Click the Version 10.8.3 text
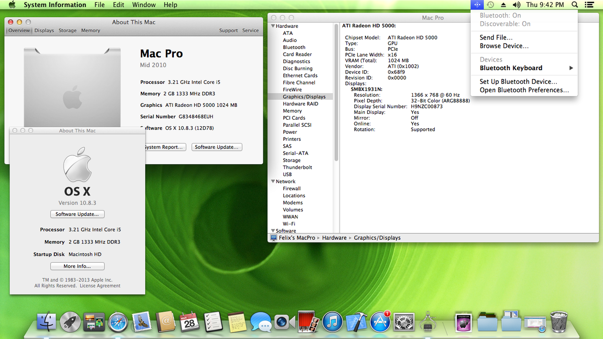The height and width of the screenshot is (339, 603). (x=77, y=203)
